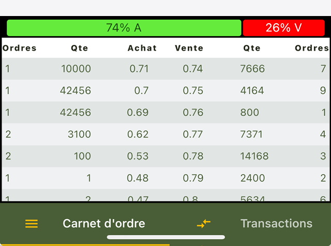This screenshot has height=246, width=331.
Task: Click the Vente column header
Action: point(189,48)
